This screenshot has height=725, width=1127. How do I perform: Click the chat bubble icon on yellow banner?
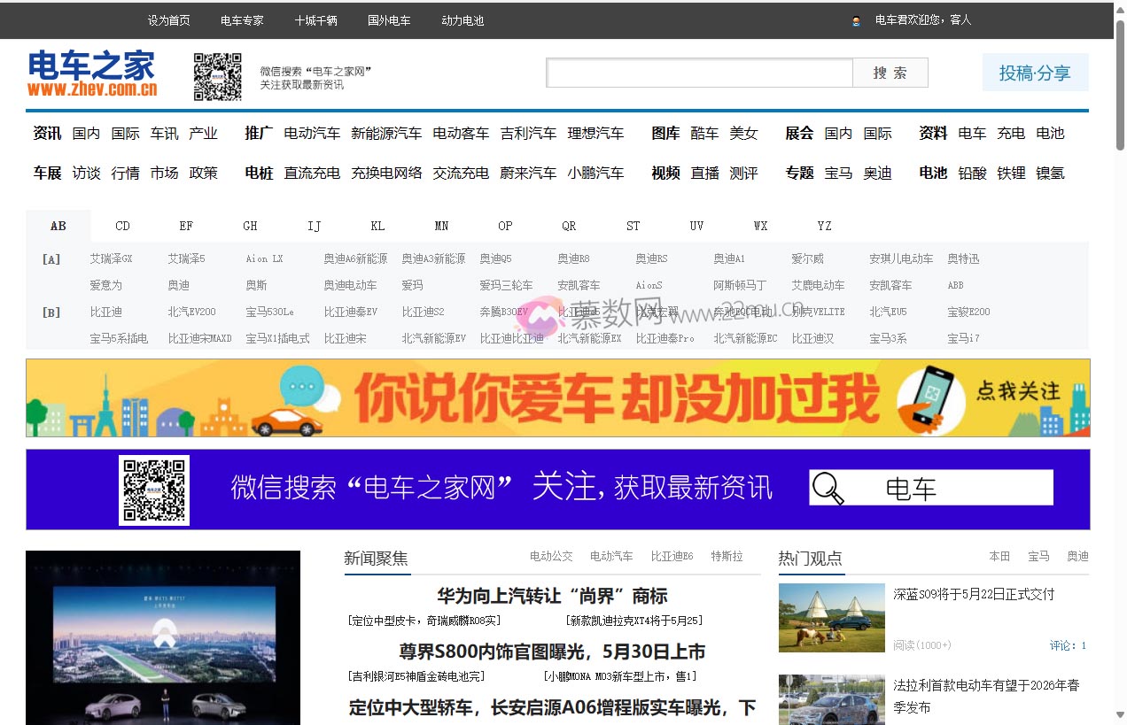(x=302, y=386)
